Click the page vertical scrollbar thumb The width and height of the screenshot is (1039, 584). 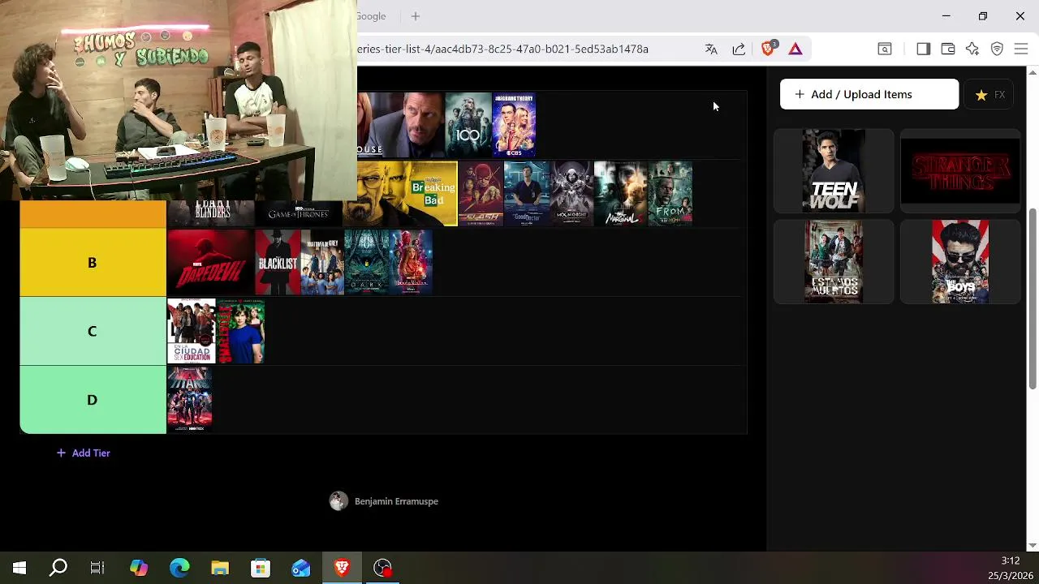point(1033,298)
